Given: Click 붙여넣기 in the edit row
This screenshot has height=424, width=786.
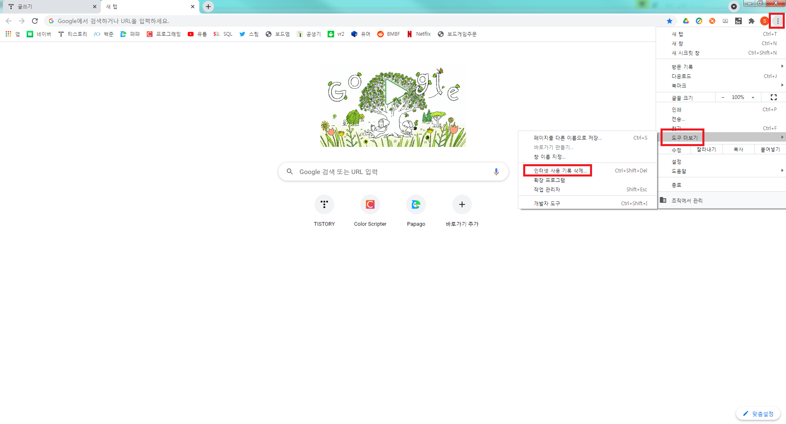Looking at the screenshot, I should (x=770, y=149).
